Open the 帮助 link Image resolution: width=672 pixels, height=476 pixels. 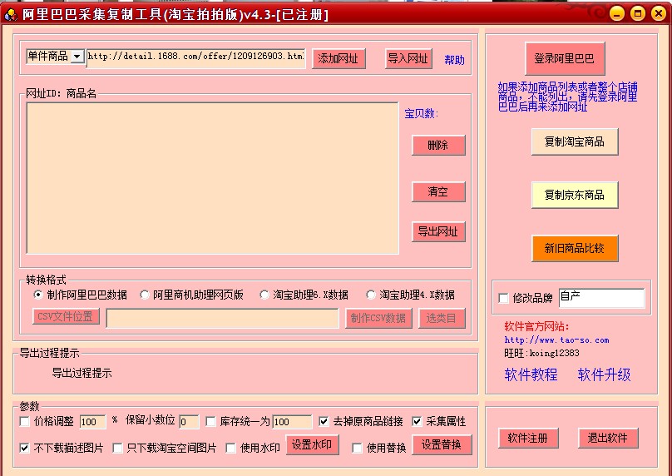pos(454,60)
